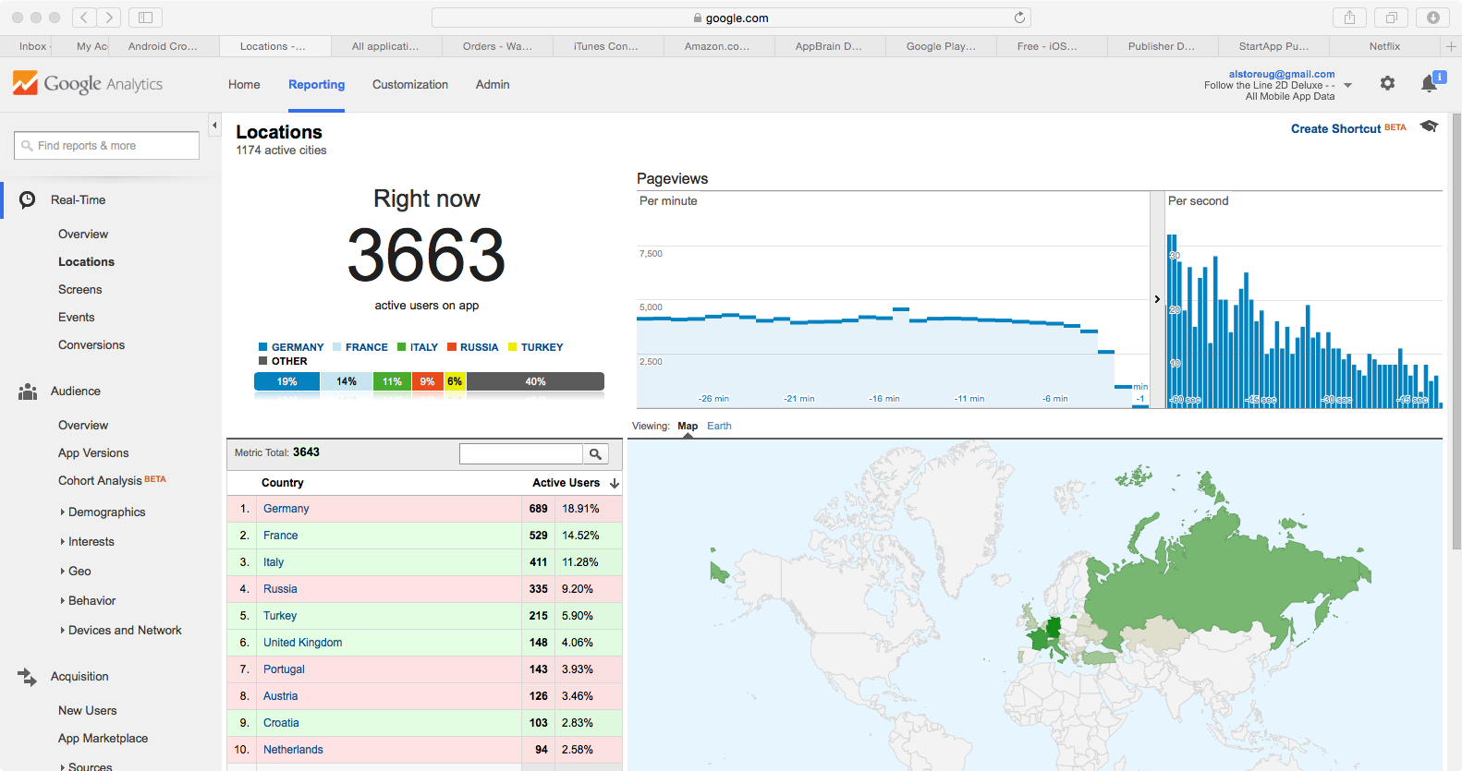Switch to the Home tab
Image resolution: width=1462 pixels, height=771 pixels.
[x=244, y=84]
